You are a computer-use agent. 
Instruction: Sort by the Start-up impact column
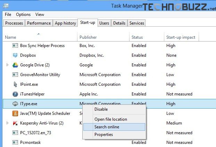[x=181, y=37]
